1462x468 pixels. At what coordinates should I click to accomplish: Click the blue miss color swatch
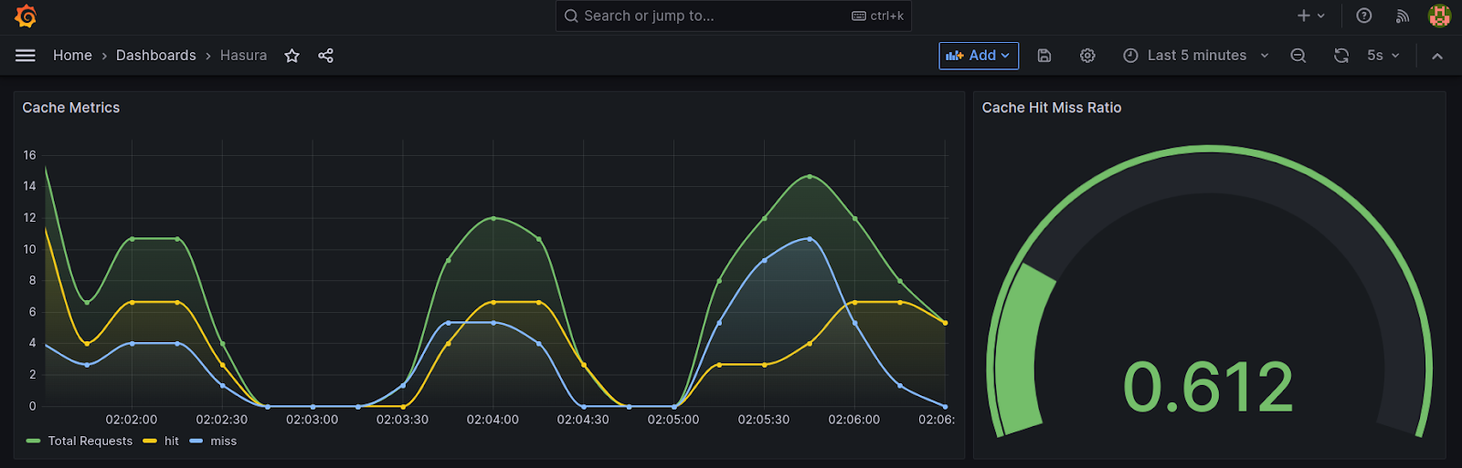pos(196,442)
